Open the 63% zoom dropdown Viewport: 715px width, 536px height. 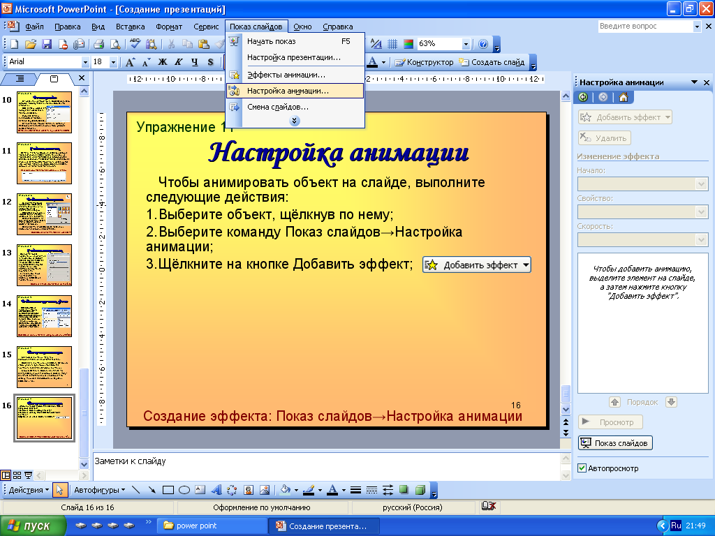[466, 44]
